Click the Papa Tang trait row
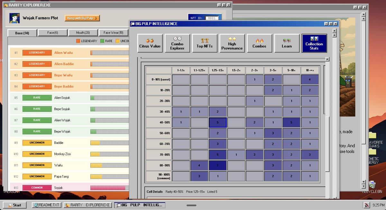 click(x=69, y=177)
